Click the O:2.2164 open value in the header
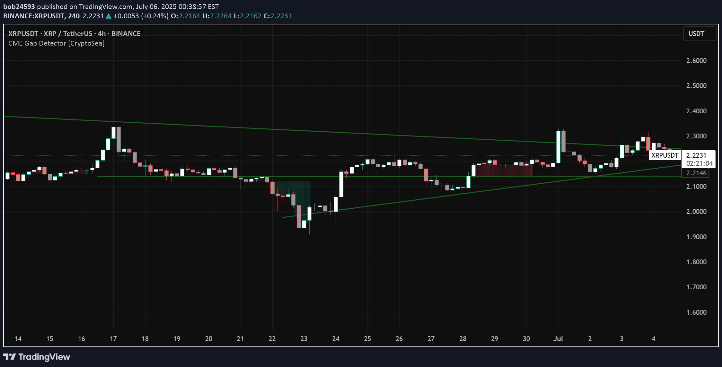This screenshot has height=367, width=722. click(185, 16)
